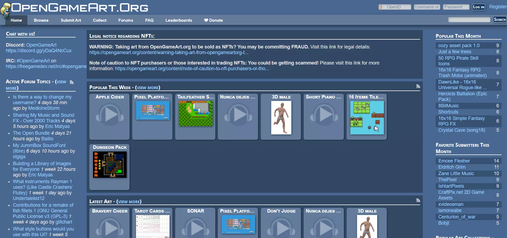The height and width of the screenshot is (238, 507).
Task: Focus the Password field
Action: 456,7
